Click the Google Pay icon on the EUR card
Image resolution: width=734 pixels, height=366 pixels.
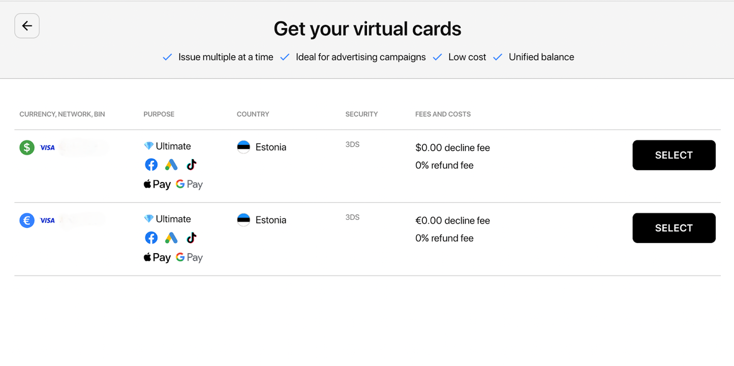[189, 257]
